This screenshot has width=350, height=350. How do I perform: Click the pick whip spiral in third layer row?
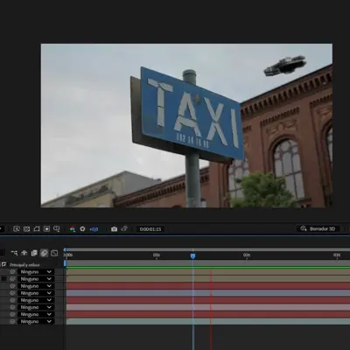(x=12, y=286)
